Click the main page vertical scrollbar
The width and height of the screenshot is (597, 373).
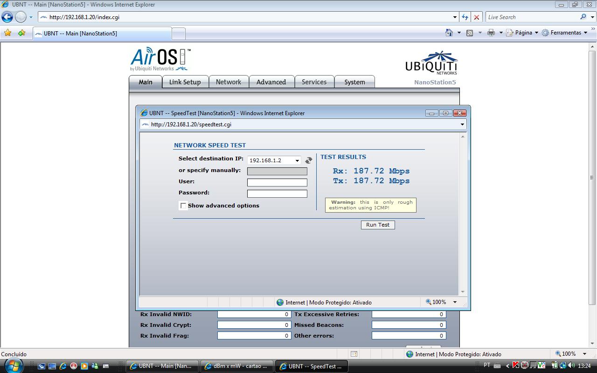click(592, 177)
